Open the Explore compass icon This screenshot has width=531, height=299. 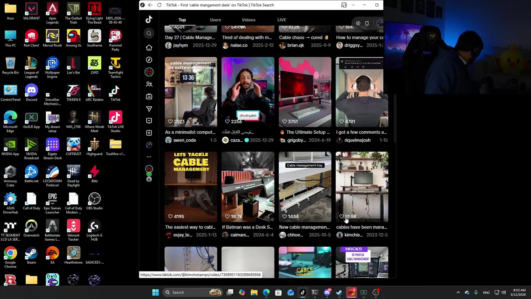(x=149, y=60)
